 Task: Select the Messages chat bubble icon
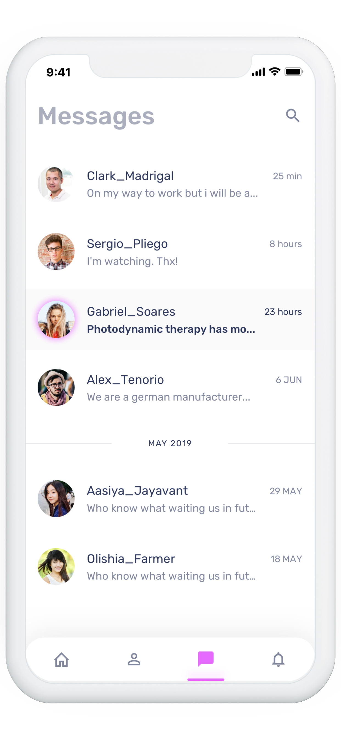206,659
